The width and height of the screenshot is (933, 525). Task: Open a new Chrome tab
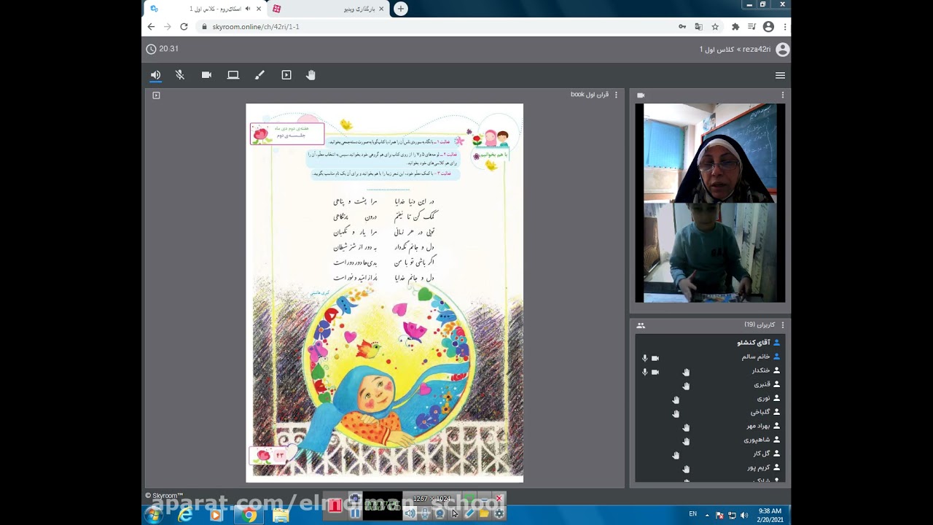pos(401,9)
